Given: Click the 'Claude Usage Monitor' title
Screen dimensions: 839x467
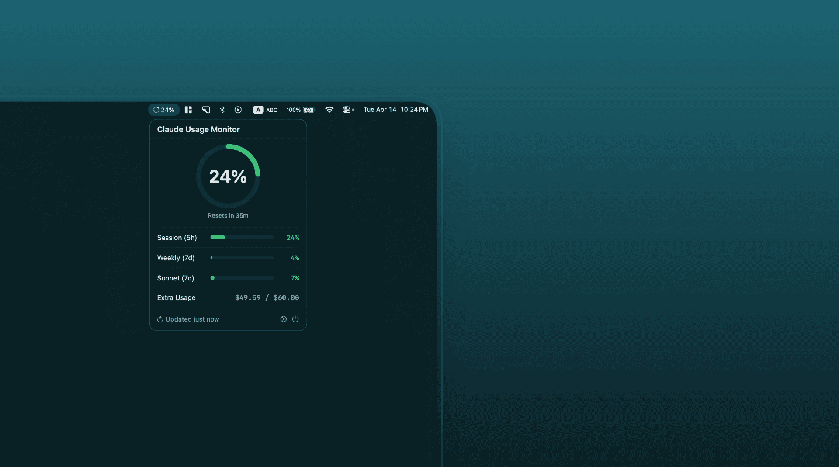Looking at the screenshot, I should coord(198,129).
